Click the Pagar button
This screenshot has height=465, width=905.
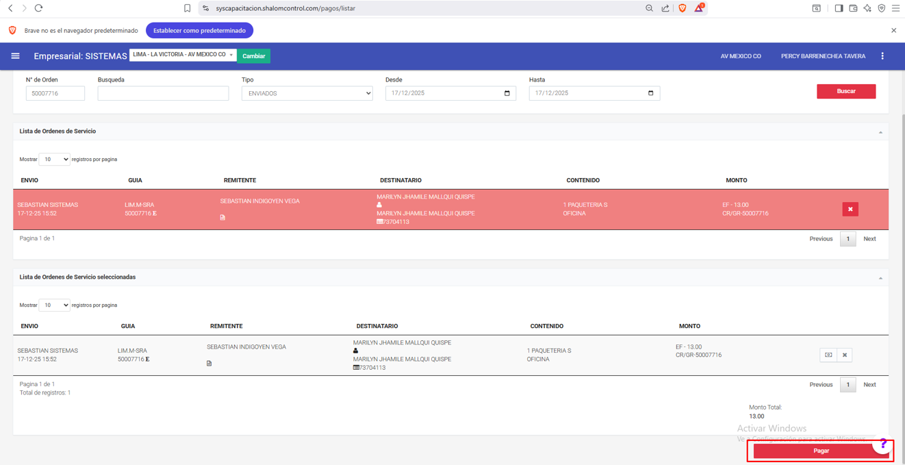(820, 451)
